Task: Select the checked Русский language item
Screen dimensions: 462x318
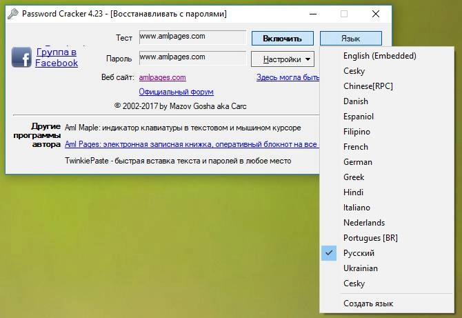Action: tap(387, 253)
